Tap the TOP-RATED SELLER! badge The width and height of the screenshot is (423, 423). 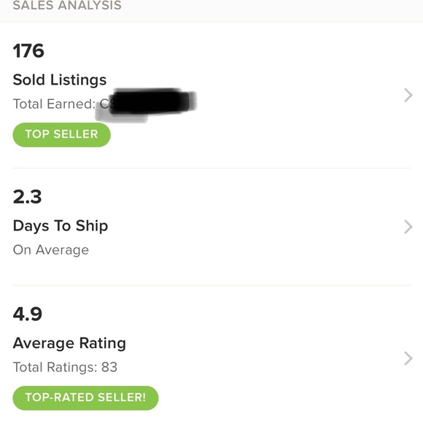point(85,398)
